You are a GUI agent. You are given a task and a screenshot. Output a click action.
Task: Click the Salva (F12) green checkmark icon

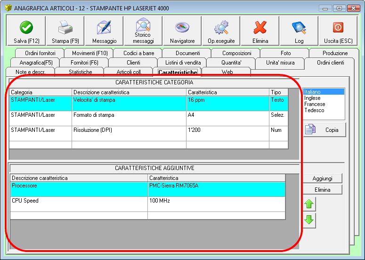tap(26, 27)
